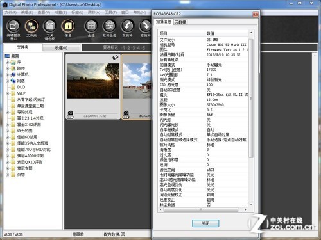Click the image size value 5760x3840
The height and width of the screenshot is (240, 321).
215,105
